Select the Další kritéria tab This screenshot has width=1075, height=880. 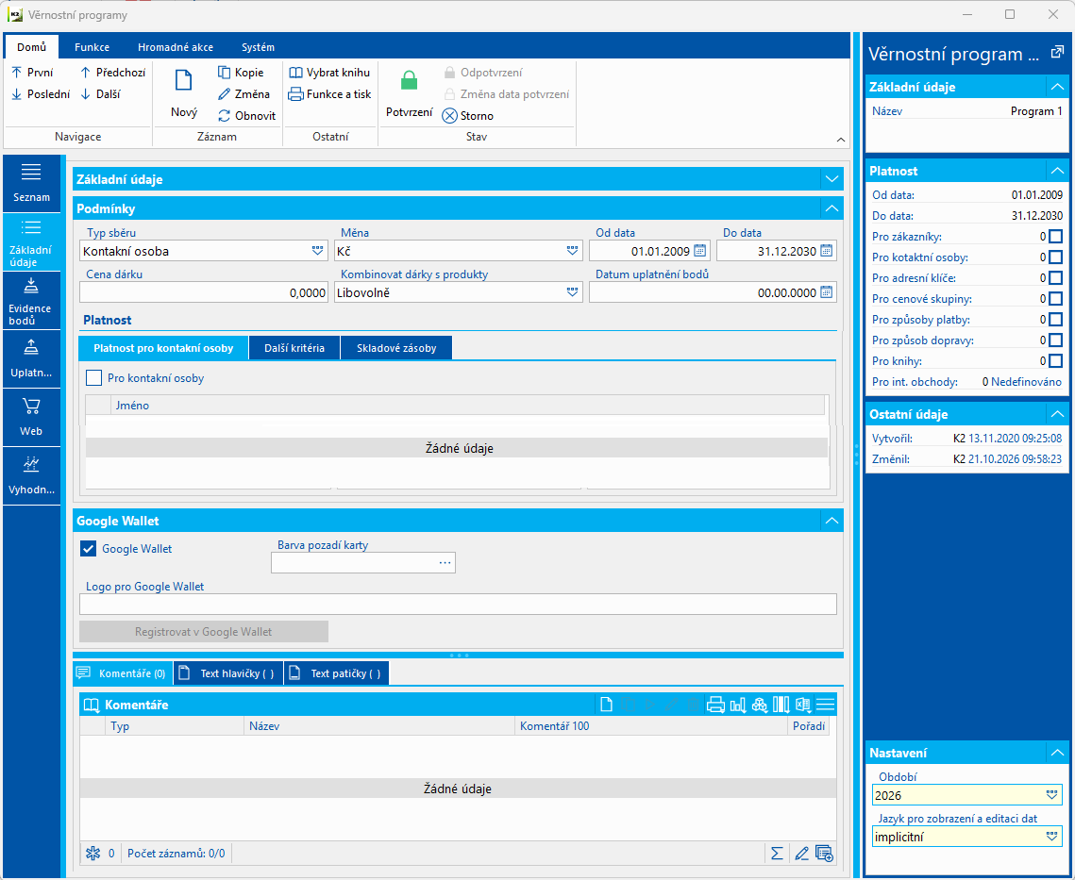point(294,348)
